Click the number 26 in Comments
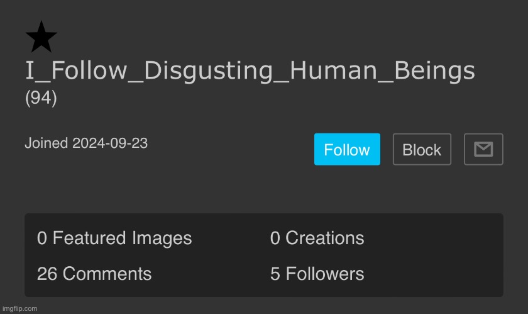 (47, 274)
